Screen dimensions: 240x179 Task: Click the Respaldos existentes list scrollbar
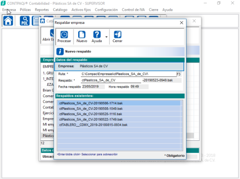coord(182,126)
